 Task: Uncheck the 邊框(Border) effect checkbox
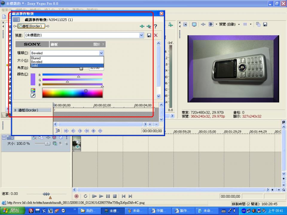pyautogui.click(x=20, y=26)
